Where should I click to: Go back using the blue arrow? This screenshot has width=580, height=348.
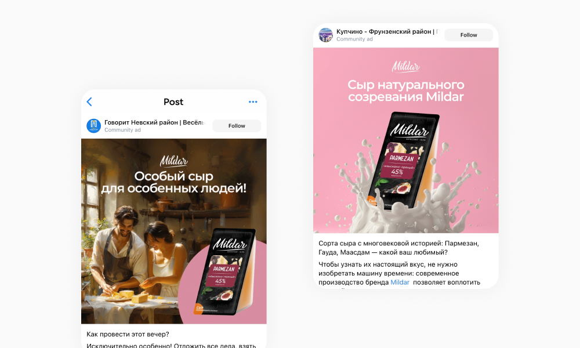coord(89,102)
